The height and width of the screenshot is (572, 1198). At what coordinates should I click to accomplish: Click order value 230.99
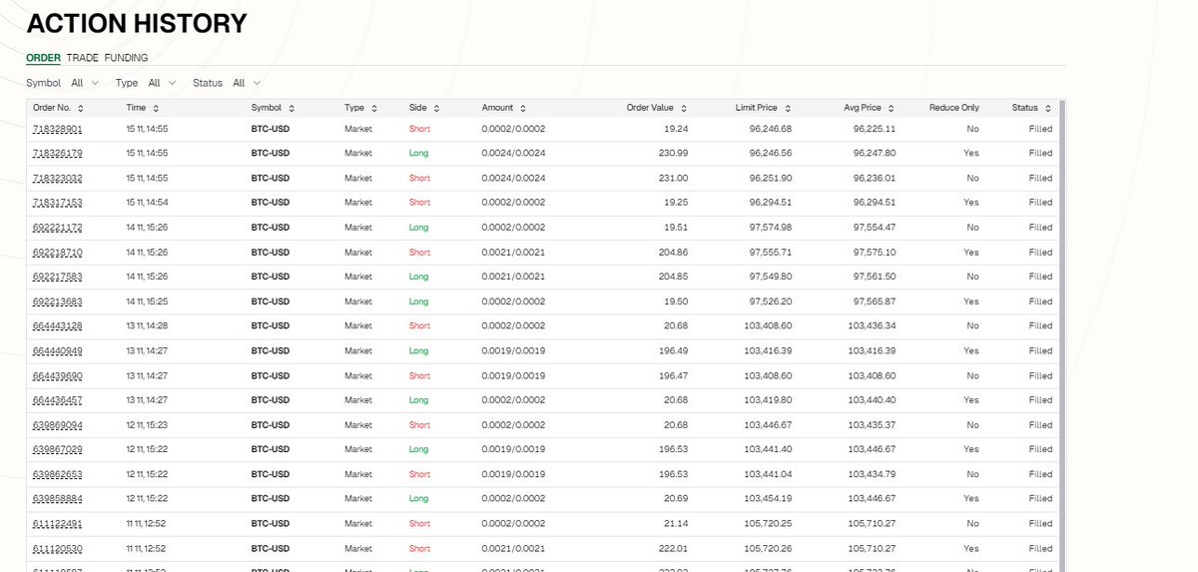pyautogui.click(x=673, y=154)
